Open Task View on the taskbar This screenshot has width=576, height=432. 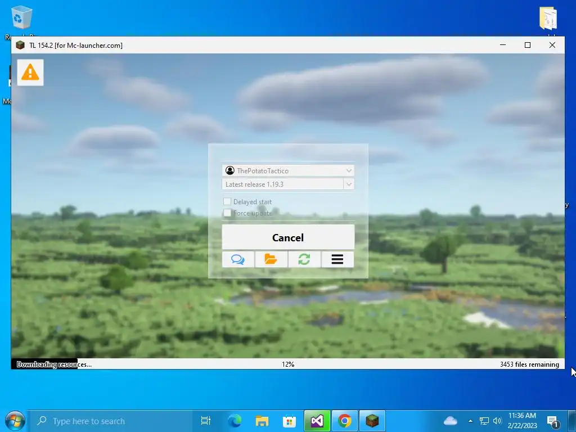pos(206,421)
